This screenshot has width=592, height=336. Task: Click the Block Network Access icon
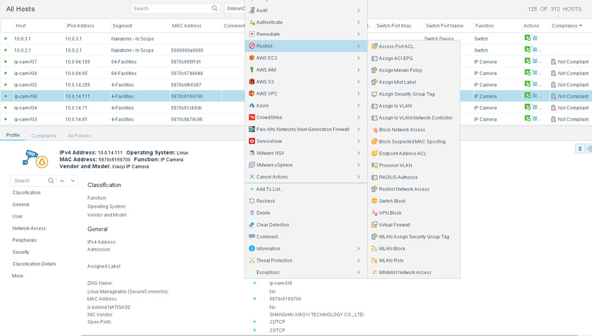(x=374, y=130)
